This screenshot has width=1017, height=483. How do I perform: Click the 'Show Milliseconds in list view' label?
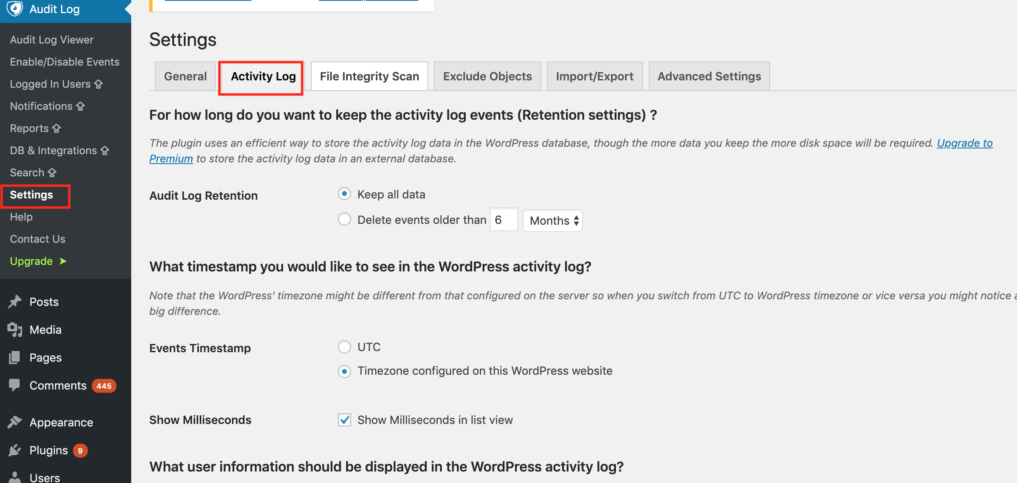pos(435,420)
